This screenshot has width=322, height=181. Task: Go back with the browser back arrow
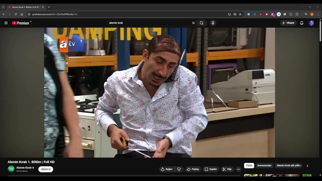(x=4, y=14)
